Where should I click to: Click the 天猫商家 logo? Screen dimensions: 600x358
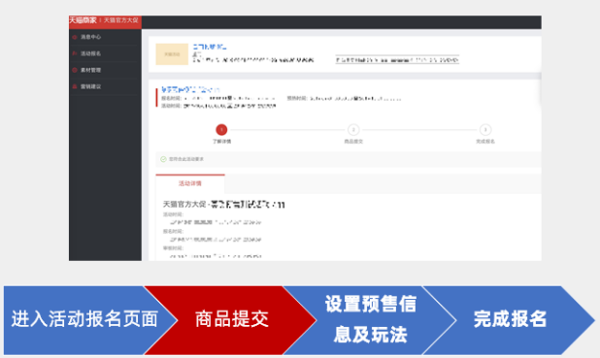[x=83, y=19]
